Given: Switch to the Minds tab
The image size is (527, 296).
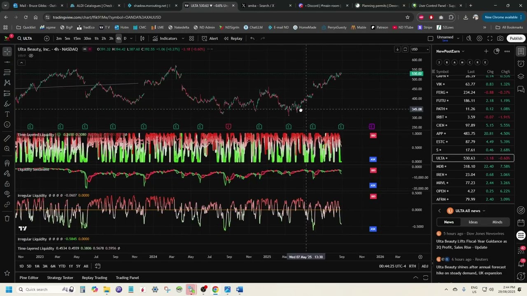Looking at the screenshot, I should pos(497,222).
